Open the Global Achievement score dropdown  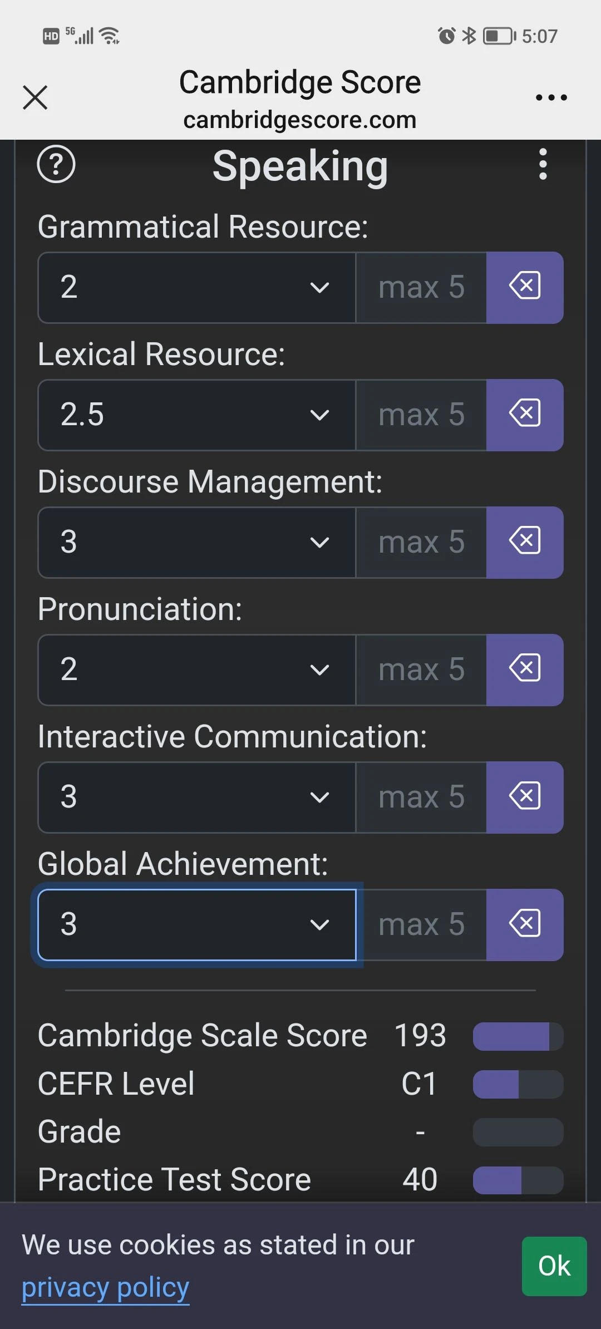pyautogui.click(x=197, y=924)
